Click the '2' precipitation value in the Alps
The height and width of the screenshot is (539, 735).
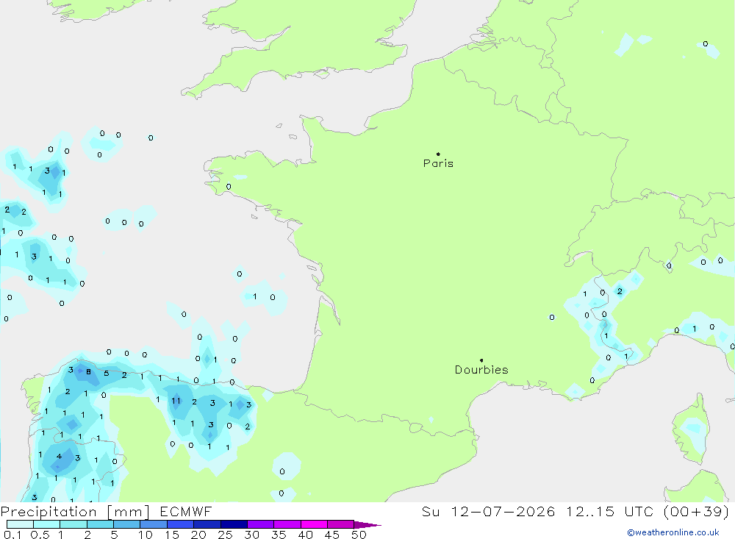coord(620,291)
